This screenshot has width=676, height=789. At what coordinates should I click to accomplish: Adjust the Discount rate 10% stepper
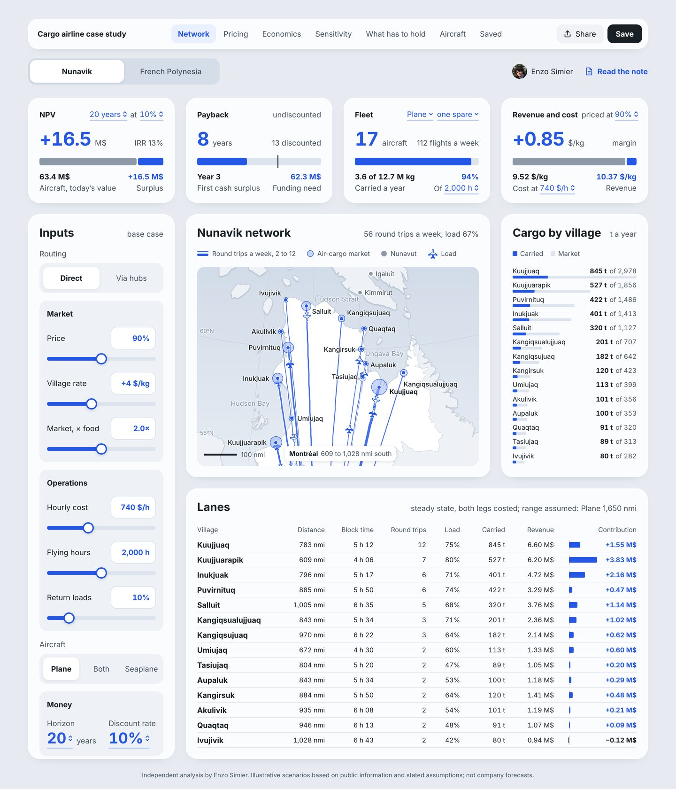[129, 738]
